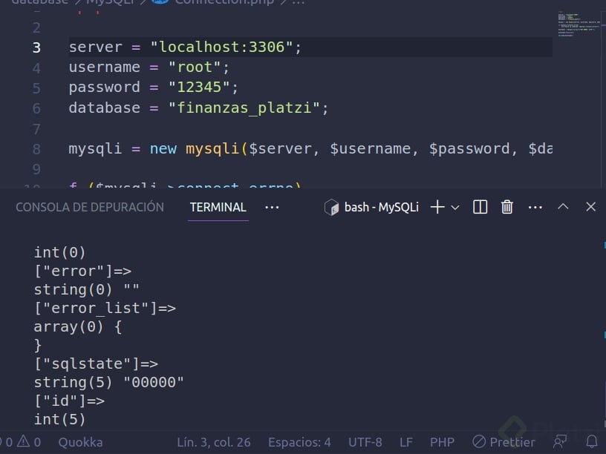This screenshot has height=454, width=606.
Task: Kill terminal with trash icon
Action: 507,207
